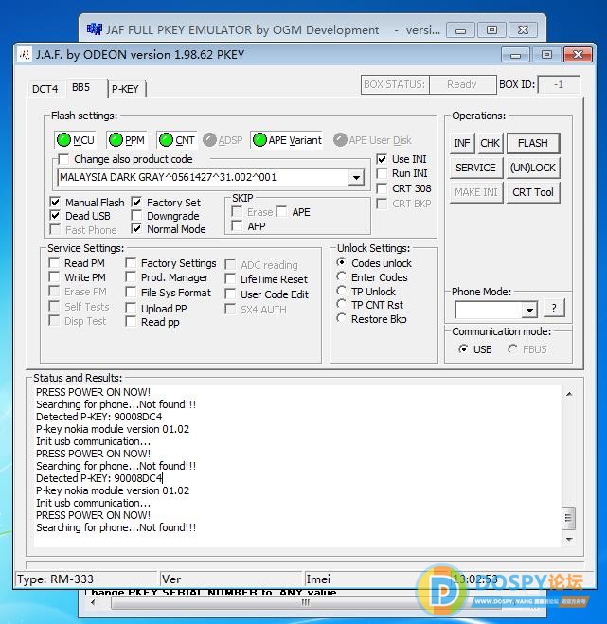The height and width of the screenshot is (624, 607).
Task: Enable the Downgrade checkbox
Action: (136, 216)
